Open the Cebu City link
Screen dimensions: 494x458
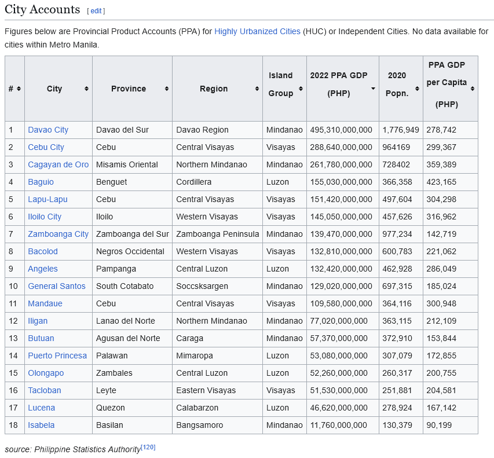click(x=46, y=147)
